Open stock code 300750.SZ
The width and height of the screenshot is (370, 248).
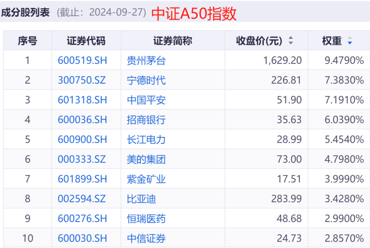click(x=82, y=80)
